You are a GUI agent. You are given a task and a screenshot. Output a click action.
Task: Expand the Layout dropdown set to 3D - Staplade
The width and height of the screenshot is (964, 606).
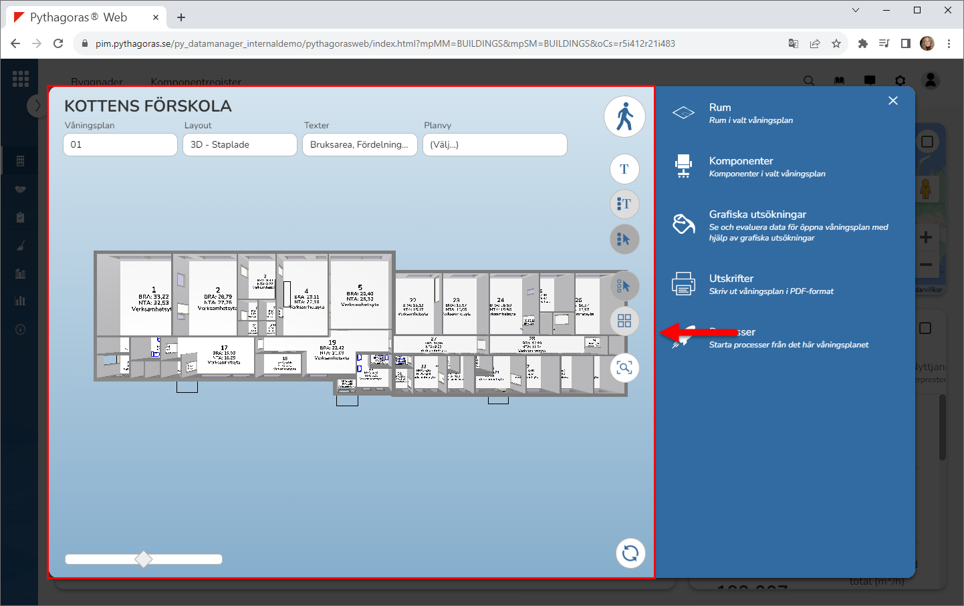click(239, 144)
